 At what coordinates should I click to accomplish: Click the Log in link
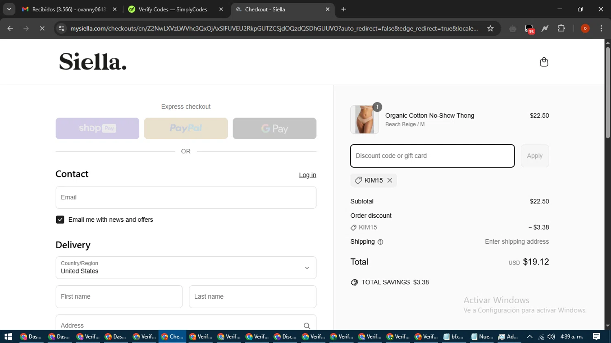click(x=308, y=175)
